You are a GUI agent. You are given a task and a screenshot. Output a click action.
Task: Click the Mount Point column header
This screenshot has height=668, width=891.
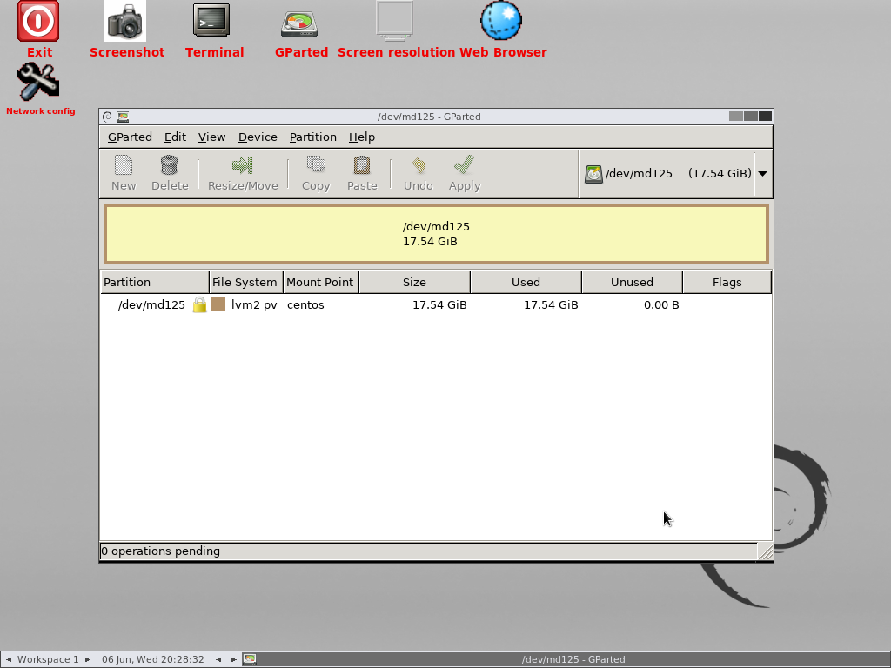click(321, 283)
